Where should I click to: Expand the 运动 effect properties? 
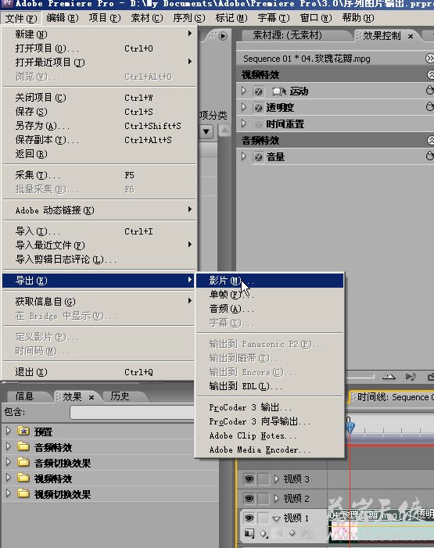[244, 91]
